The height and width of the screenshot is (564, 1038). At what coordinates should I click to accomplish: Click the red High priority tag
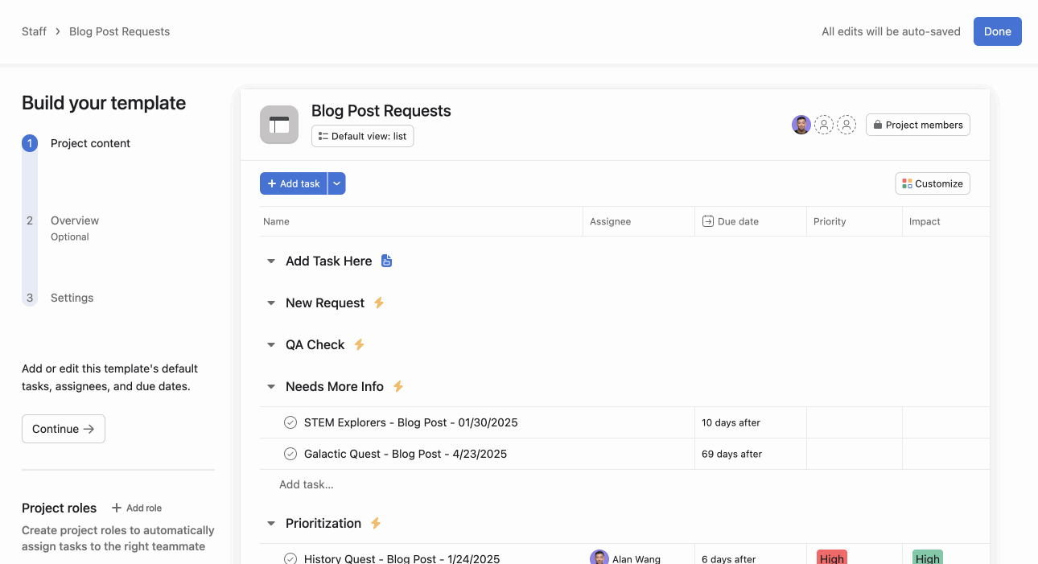831,558
